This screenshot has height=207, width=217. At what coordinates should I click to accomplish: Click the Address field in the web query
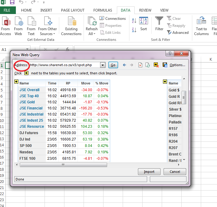coord(65,65)
